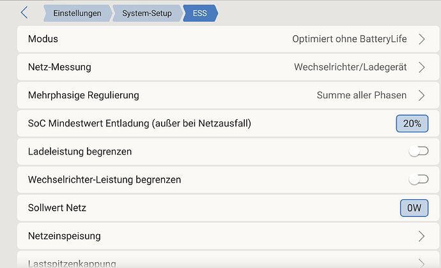Edit the 0W Sollwert Netz value
This screenshot has width=441, height=268.
click(x=414, y=208)
